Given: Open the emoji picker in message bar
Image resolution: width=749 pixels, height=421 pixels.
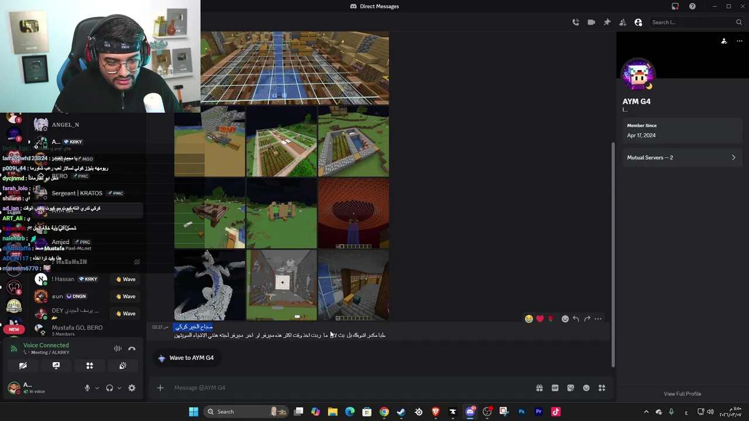Looking at the screenshot, I should (x=586, y=388).
